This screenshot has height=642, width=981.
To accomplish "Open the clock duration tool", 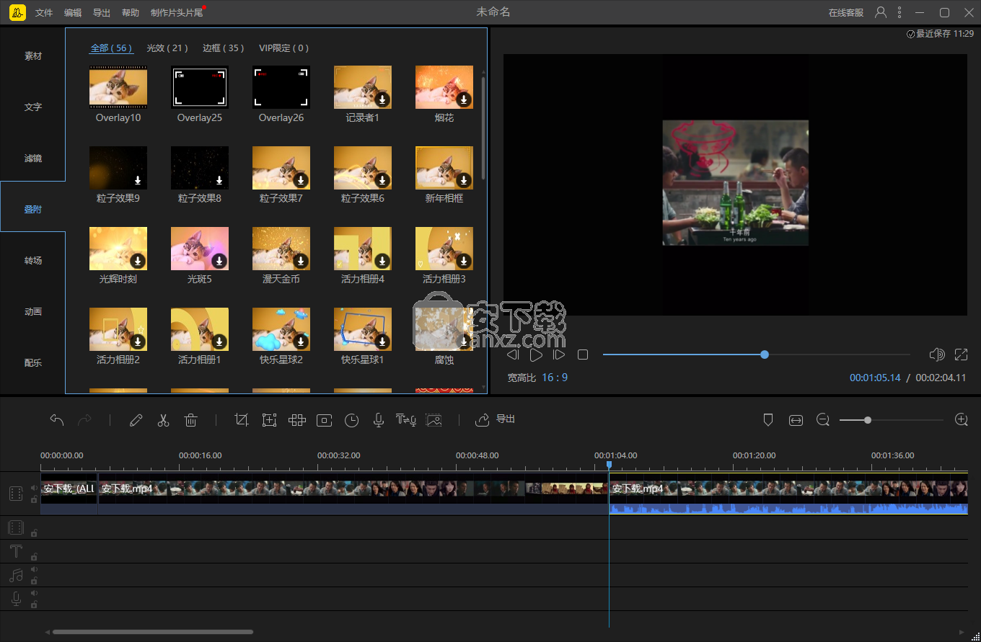I will point(351,420).
